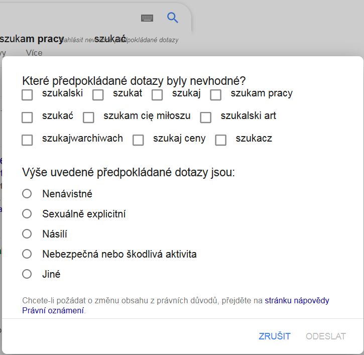Open the on-screen keyboard icon
364x355 pixels.
tap(147, 18)
